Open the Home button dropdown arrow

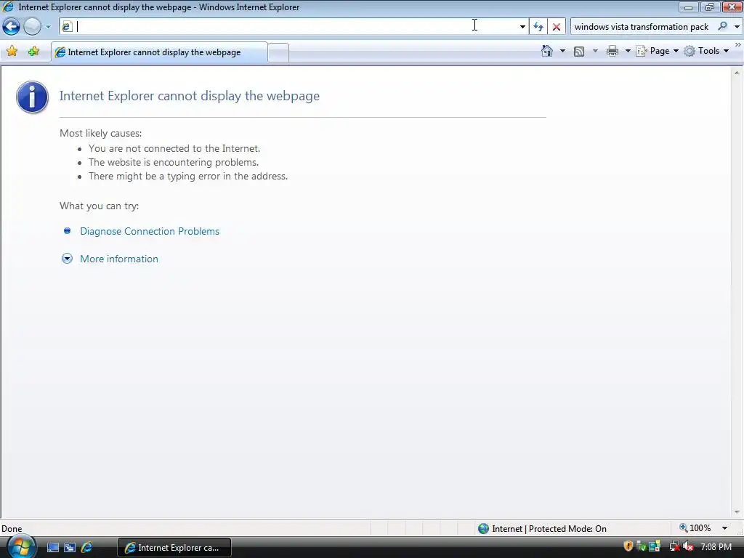(563, 51)
